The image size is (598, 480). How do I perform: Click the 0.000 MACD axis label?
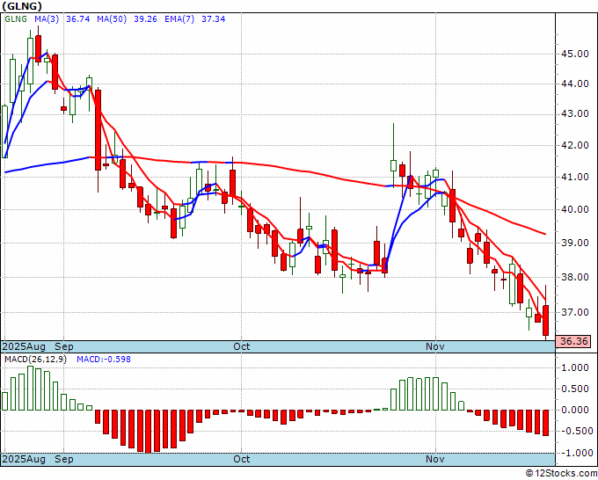click(577, 410)
